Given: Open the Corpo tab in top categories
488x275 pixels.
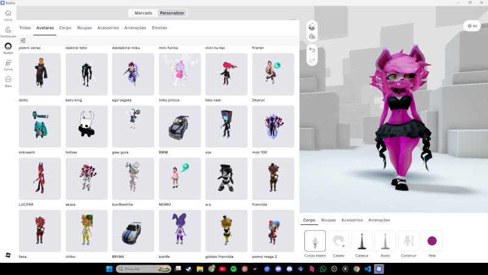Looking at the screenshot, I should pyautogui.click(x=65, y=28).
